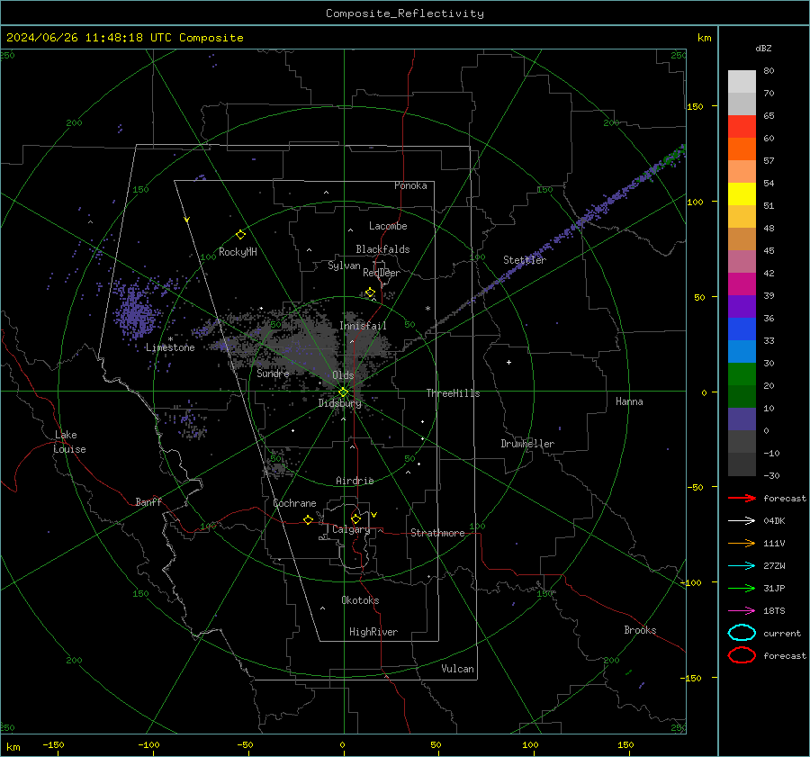Screen dimensions: 810x757
Task: Choose the magenta 18TS arrow legend icon
Action: tap(742, 610)
